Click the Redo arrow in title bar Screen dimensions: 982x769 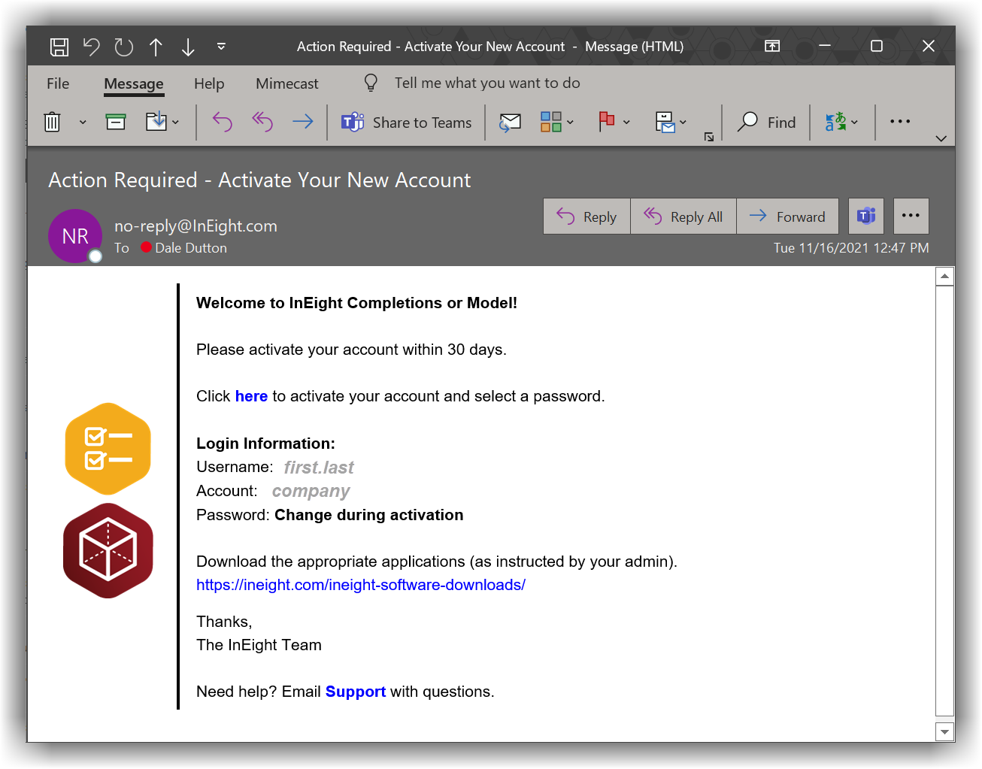[x=124, y=47]
